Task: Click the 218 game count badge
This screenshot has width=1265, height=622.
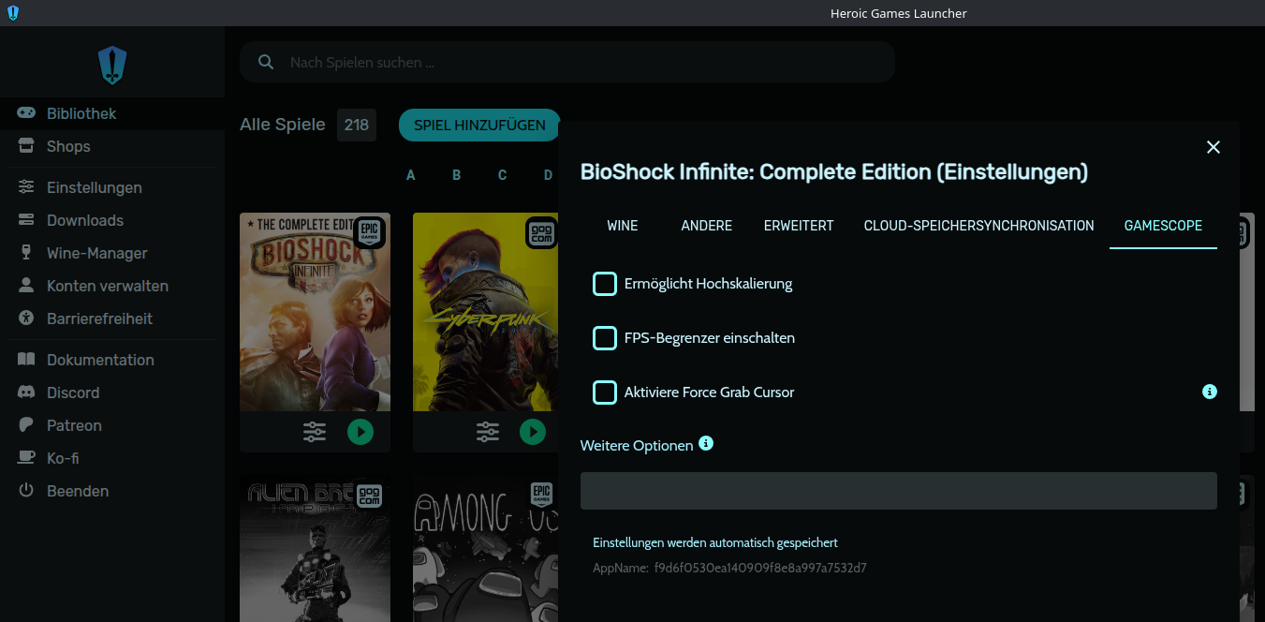Action: pyautogui.click(x=357, y=125)
